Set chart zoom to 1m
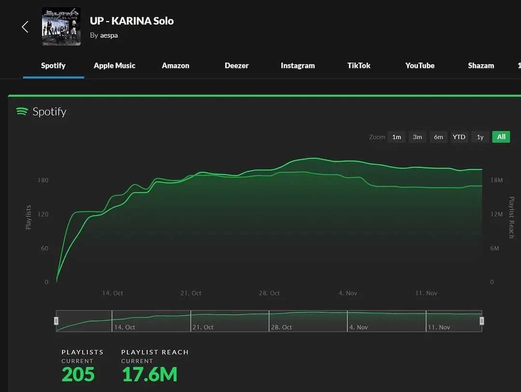The width and height of the screenshot is (521, 392). pyautogui.click(x=397, y=137)
